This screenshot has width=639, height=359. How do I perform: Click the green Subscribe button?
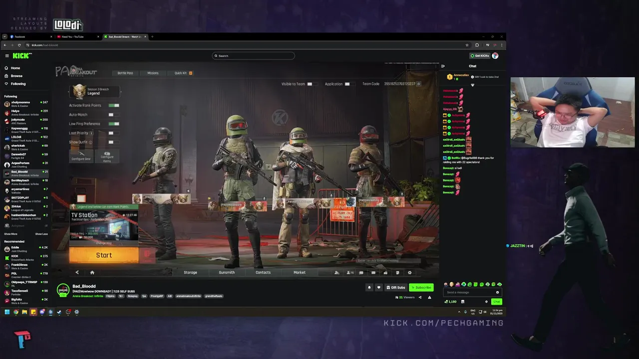click(421, 287)
